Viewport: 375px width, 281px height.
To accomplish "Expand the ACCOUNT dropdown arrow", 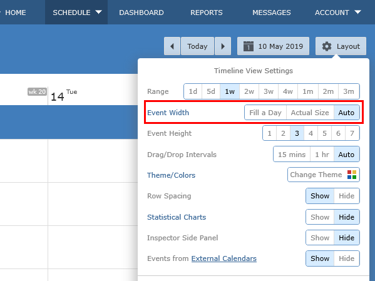I will 357,12.
